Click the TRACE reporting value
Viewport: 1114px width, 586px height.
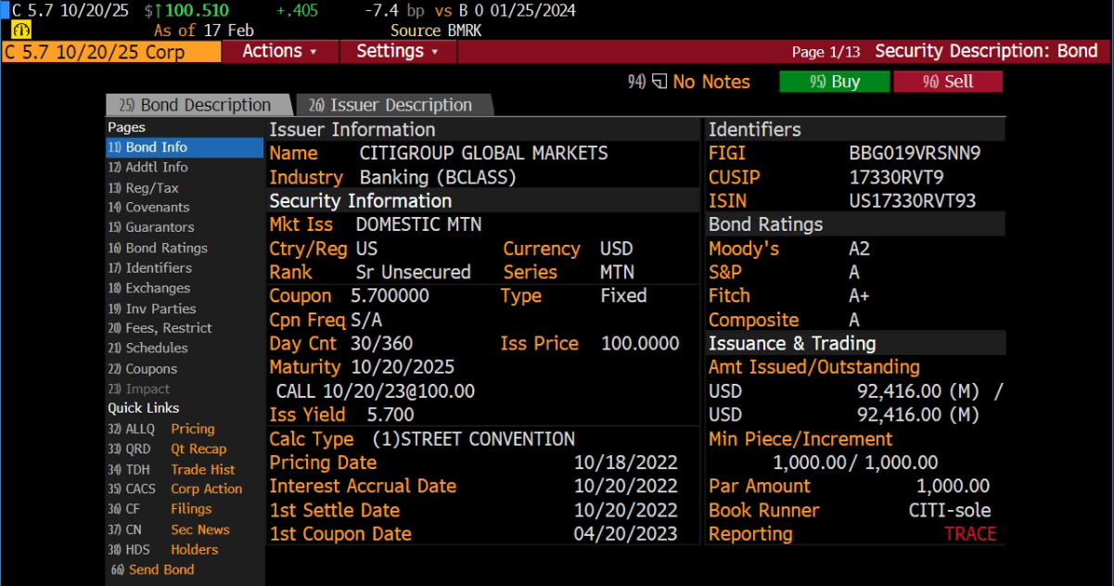970,534
